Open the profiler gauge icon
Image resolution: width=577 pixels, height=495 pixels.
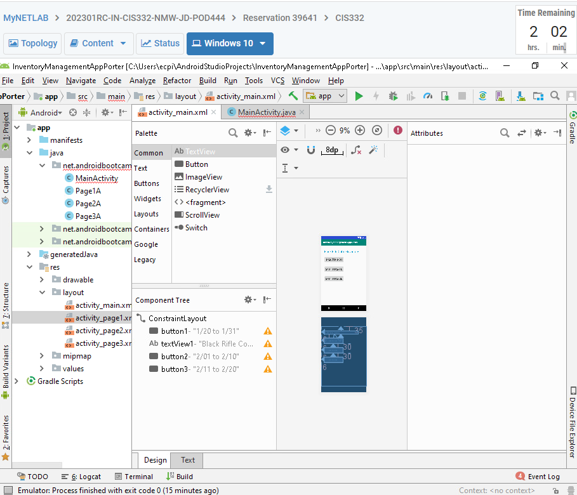pos(428,96)
